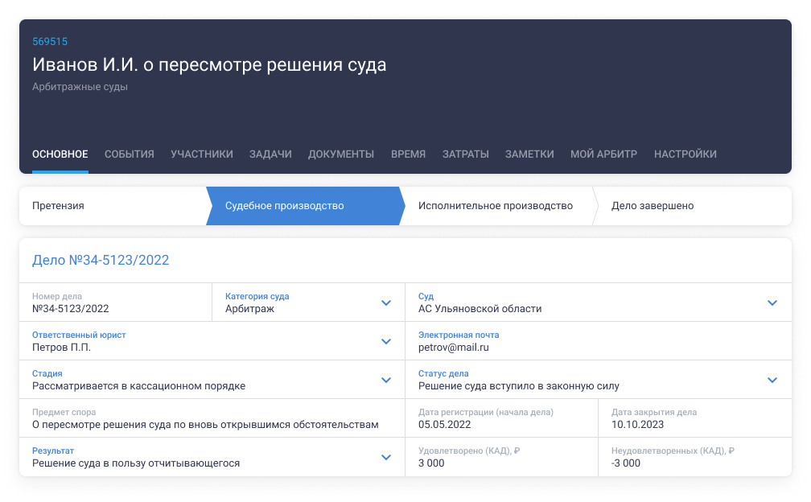This screenshot has width=811, height=502.
Task: Click the title Иванов И.И. о пересмотре решения суда
Action: [x=209, y=64]
